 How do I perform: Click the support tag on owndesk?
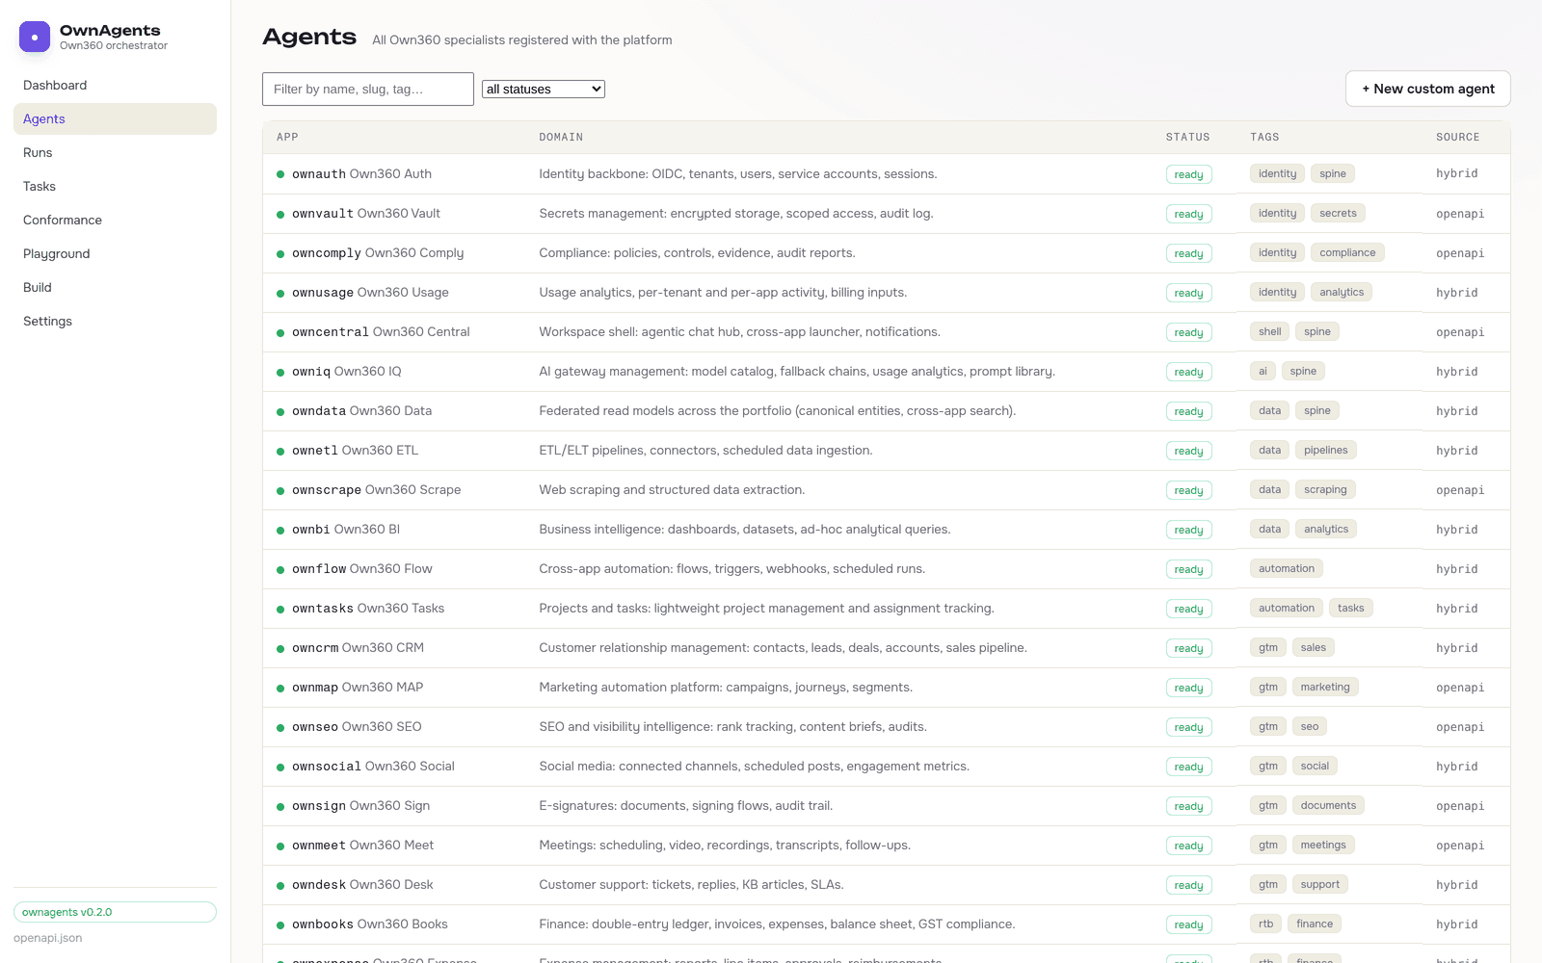coord(1319,885)
